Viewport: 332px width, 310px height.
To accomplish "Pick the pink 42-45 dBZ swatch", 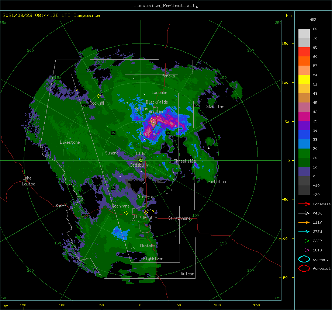I will (304, 107).
